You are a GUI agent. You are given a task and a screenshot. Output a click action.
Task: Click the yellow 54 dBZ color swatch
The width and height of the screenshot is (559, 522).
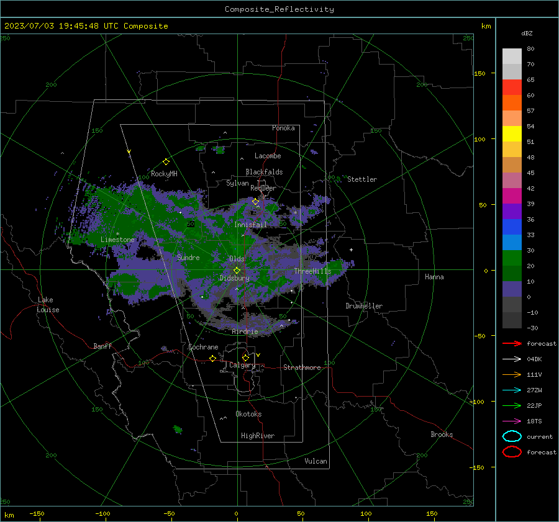[x=512, y=133]
